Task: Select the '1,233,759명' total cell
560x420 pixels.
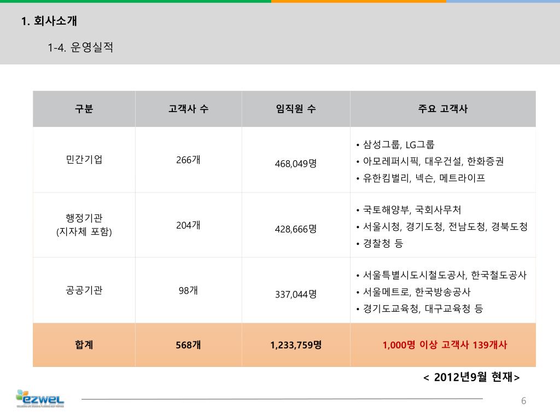Action: (296, 345)
